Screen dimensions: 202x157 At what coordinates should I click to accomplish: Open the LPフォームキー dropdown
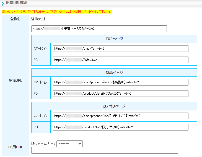click(69, 143)
